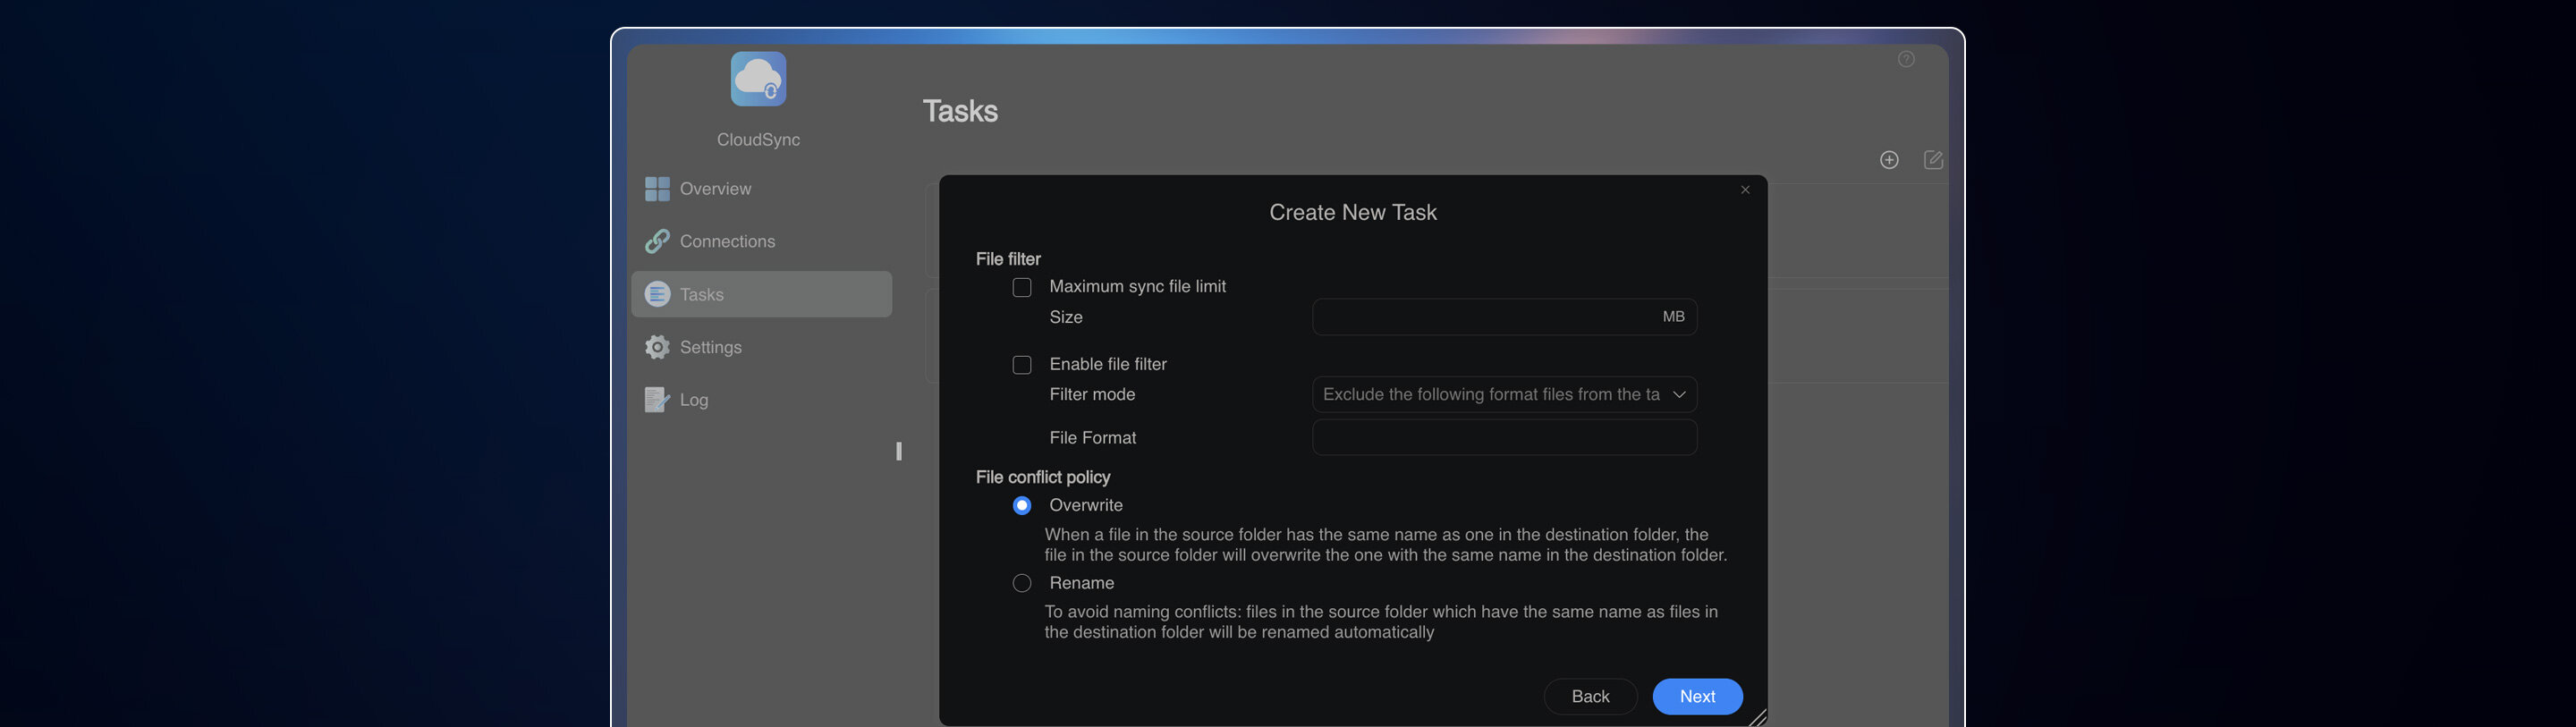This screenshot has height=727, width=2576.
Task: Focus the File Format input field
Action: tap(1504, 437)
